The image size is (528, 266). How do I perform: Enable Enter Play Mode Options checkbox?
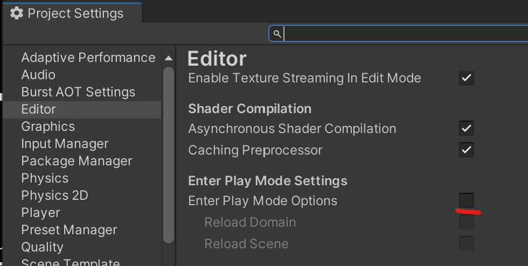pos(467,200)
